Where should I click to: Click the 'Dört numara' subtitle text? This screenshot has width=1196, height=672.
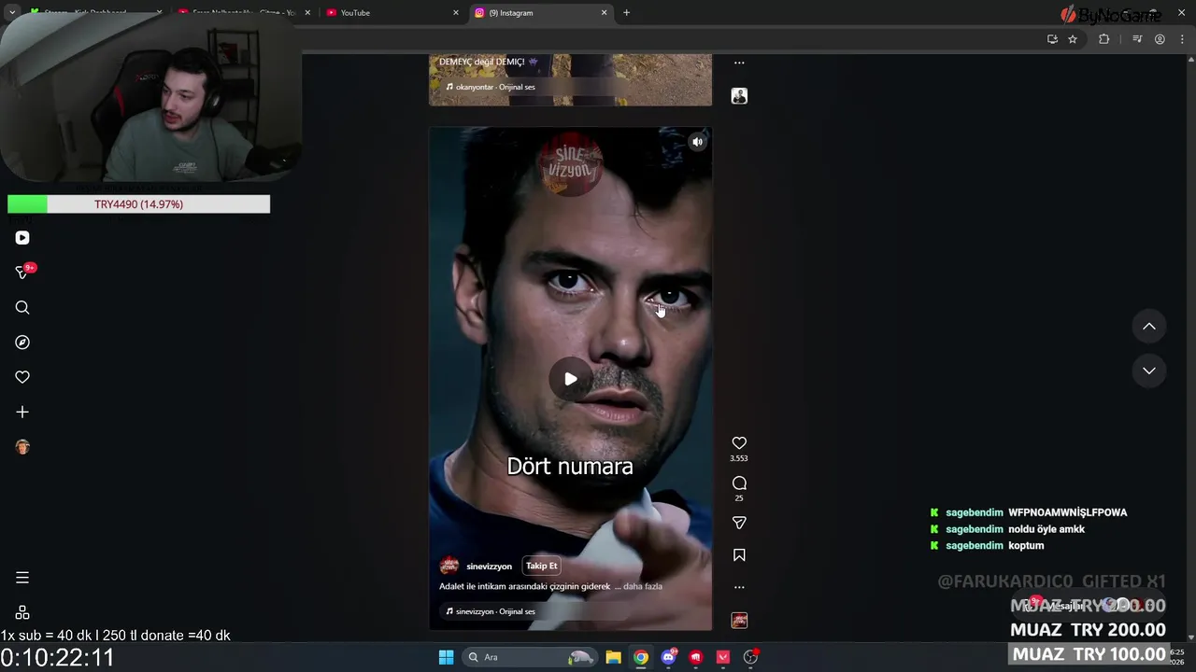[570, 466]
